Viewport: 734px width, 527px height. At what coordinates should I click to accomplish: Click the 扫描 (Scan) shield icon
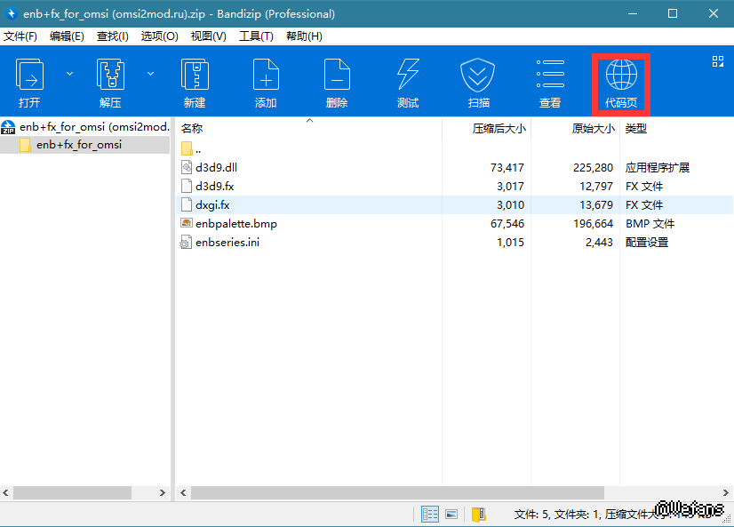click(x=478, y=82)
